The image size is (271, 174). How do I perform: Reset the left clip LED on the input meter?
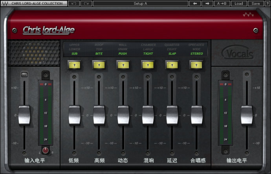pos(42,84)
